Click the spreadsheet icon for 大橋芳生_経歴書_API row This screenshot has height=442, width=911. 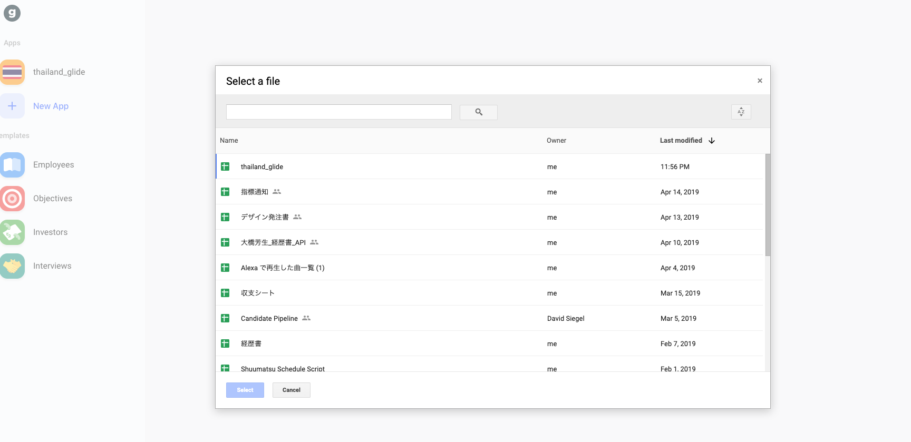point(225,242)
